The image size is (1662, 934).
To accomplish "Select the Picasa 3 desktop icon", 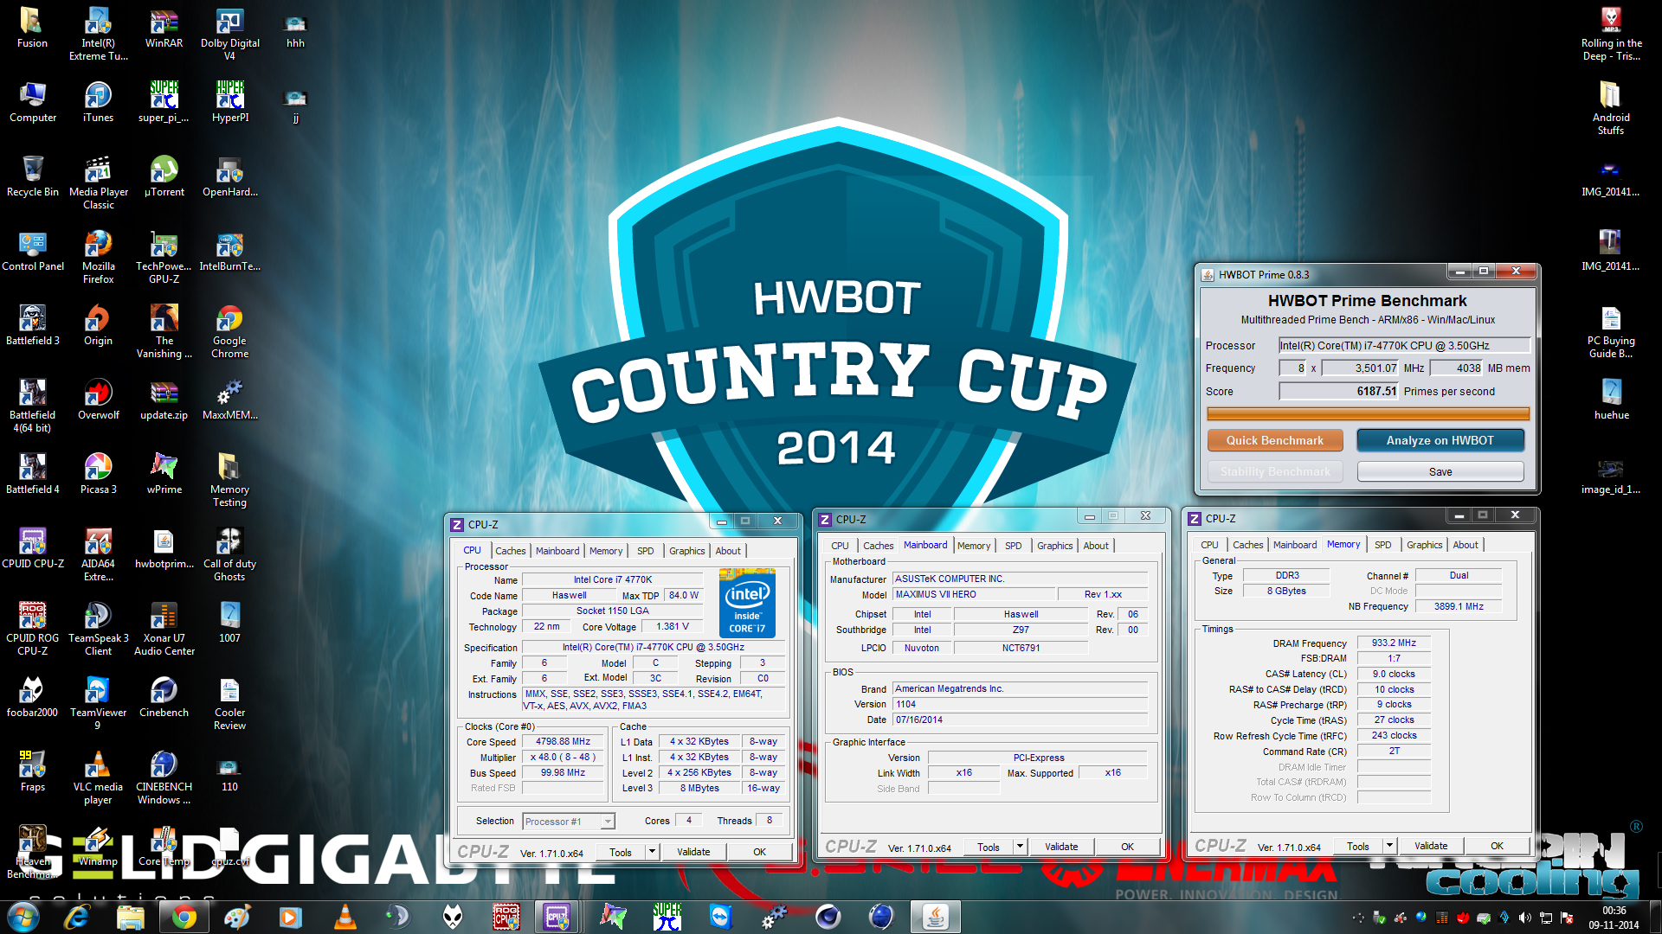I will point(98,474).
